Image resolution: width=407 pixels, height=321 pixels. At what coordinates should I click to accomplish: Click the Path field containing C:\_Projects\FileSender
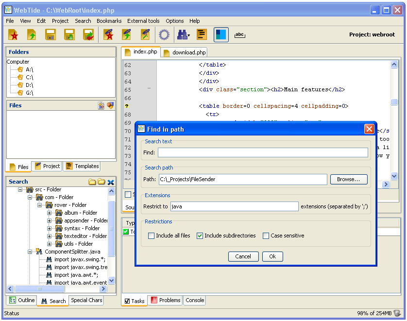pyautogui.click(x=243, y=179)
